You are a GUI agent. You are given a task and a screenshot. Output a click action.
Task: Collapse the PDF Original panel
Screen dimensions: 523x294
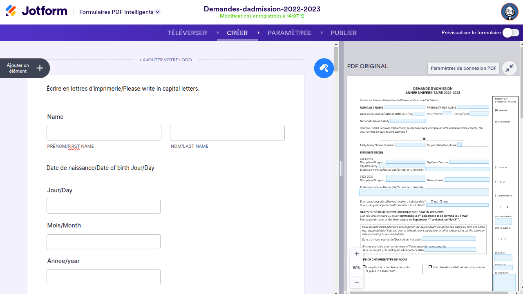510,68
